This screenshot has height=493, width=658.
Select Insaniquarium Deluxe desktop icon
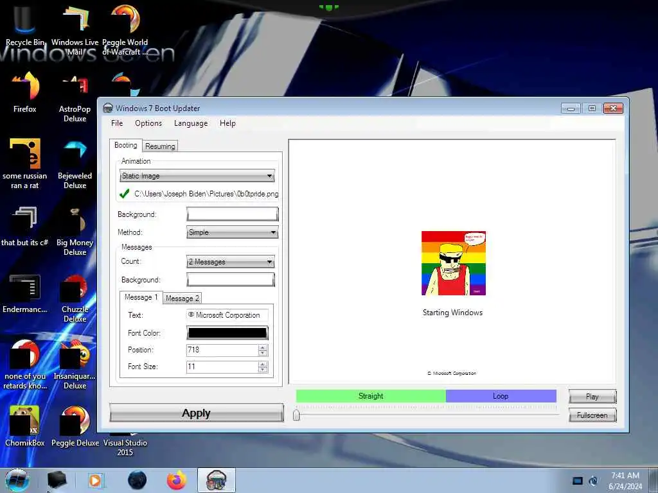click(75, 365)
